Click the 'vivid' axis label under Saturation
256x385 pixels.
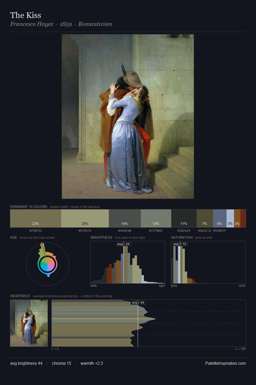pyautogui.click(x=242, y=286)
